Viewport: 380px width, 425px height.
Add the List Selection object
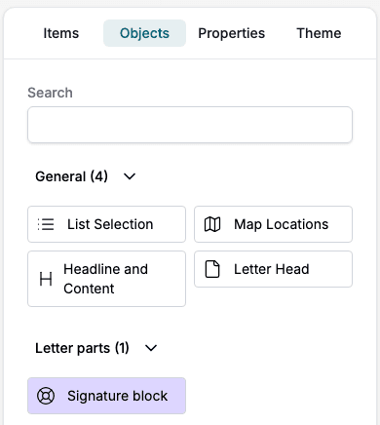[x=106, y=224]
